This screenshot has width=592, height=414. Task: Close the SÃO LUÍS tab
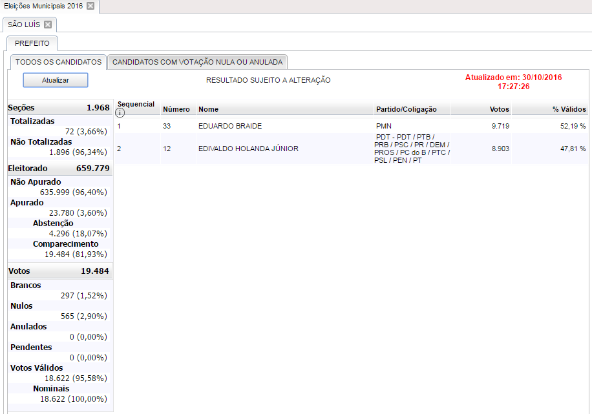pos(48,25)
